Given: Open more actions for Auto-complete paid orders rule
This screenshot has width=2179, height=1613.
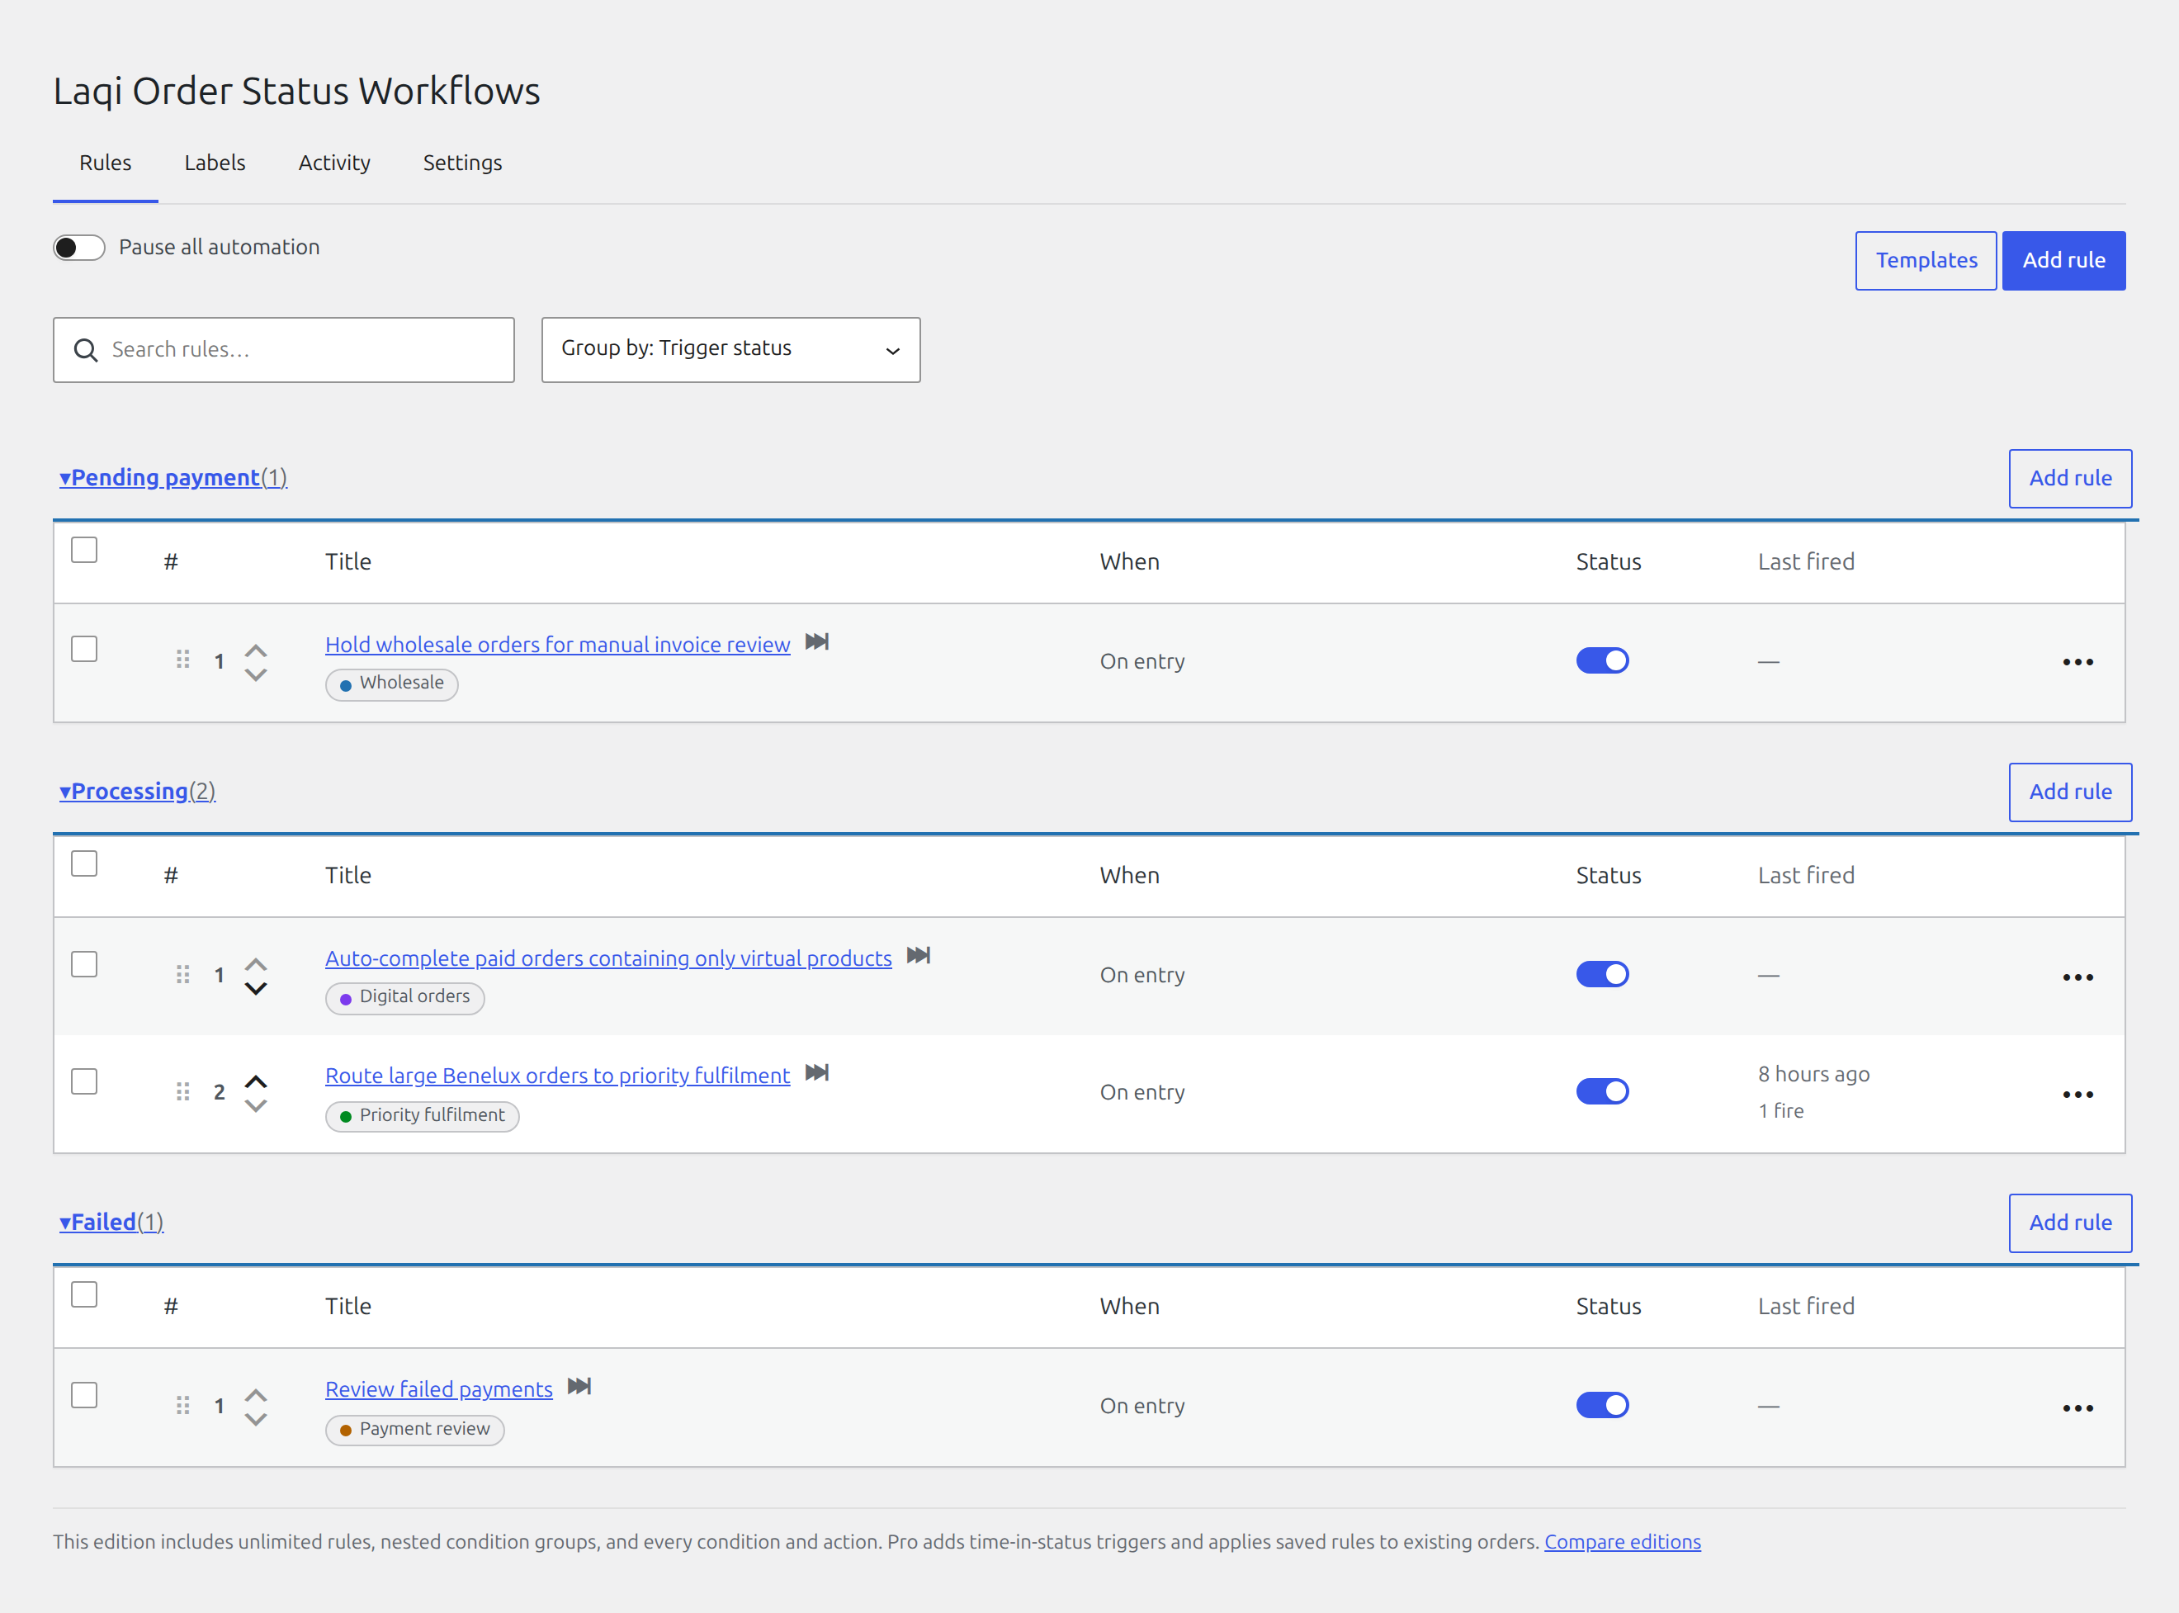Looking at the screenshot, I should (2077, 977).
